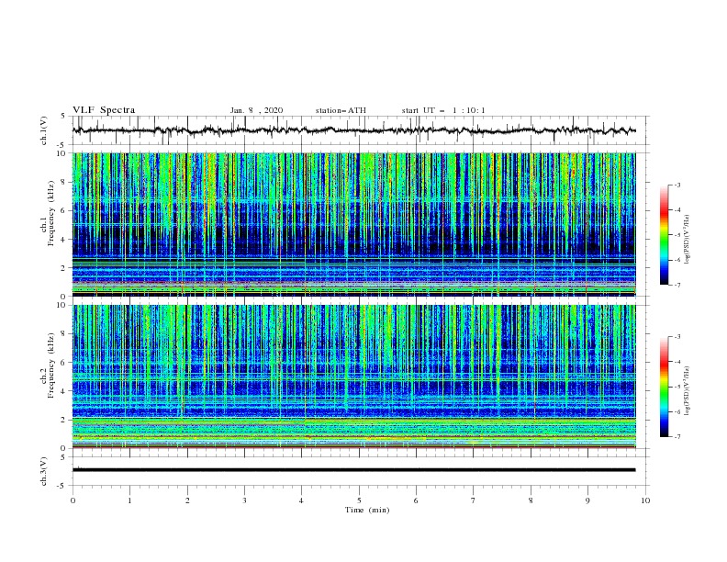Click the '8' kHz tick of ch.1 frequency axis
Screen dimensions: 727x562
pos(64,182)
